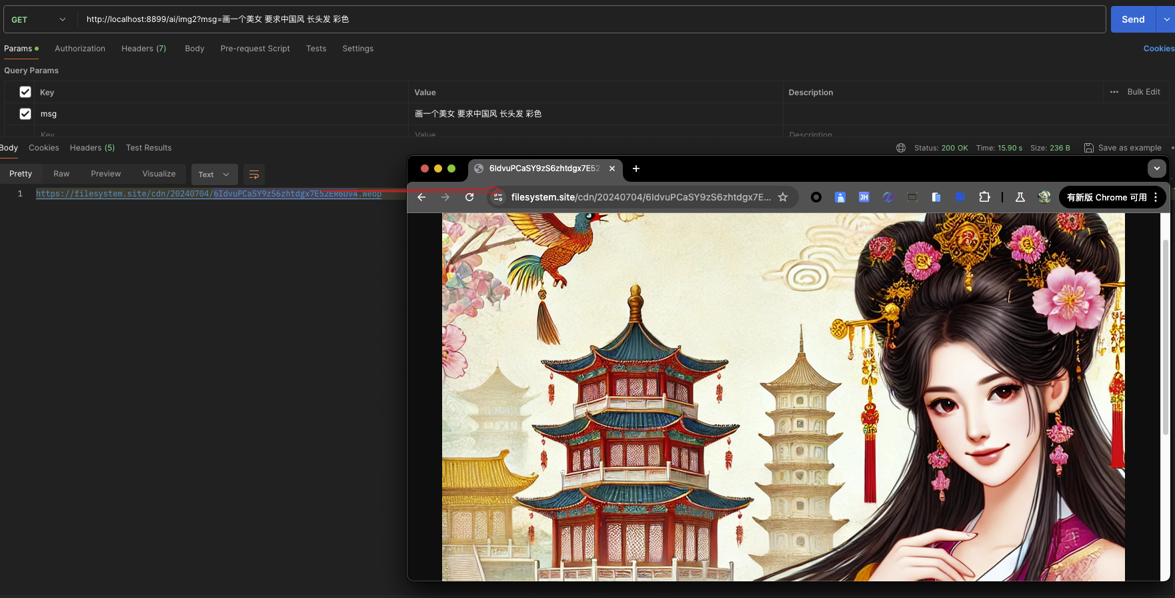Screen dimensions: 1175x598
Task: Click the generated Chinese-style image
Action: pos(783,397)
